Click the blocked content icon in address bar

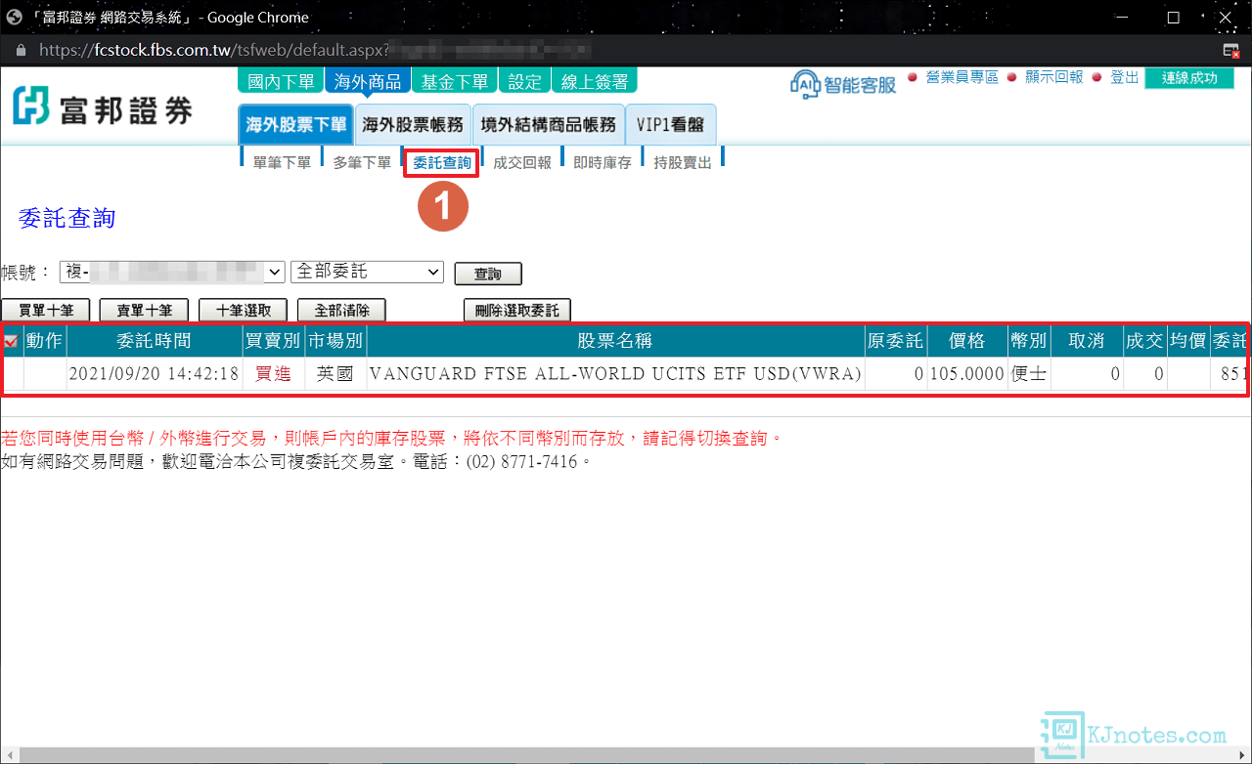click(1231, 49)
